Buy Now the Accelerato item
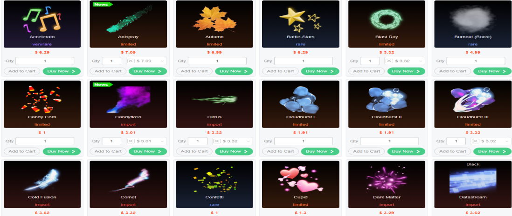The width and height of the screenshot is (512, 216). tap(62, 71)
